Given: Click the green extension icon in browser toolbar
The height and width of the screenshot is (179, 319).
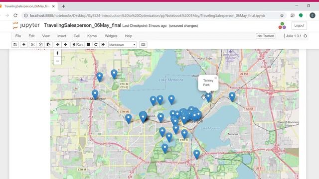Looking at the screenshot, I should click(301, 15).
